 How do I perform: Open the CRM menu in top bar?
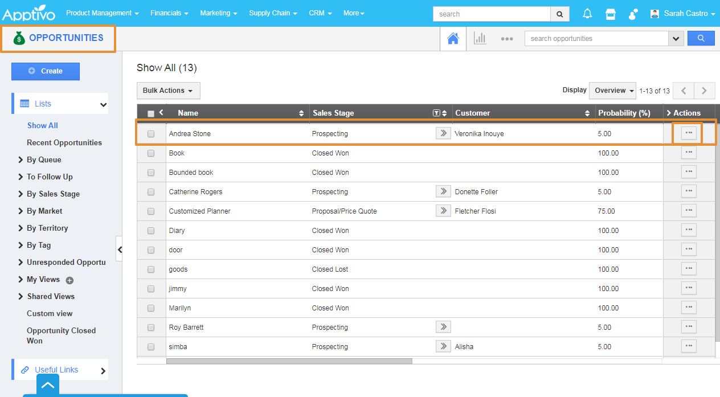(320, 13)
